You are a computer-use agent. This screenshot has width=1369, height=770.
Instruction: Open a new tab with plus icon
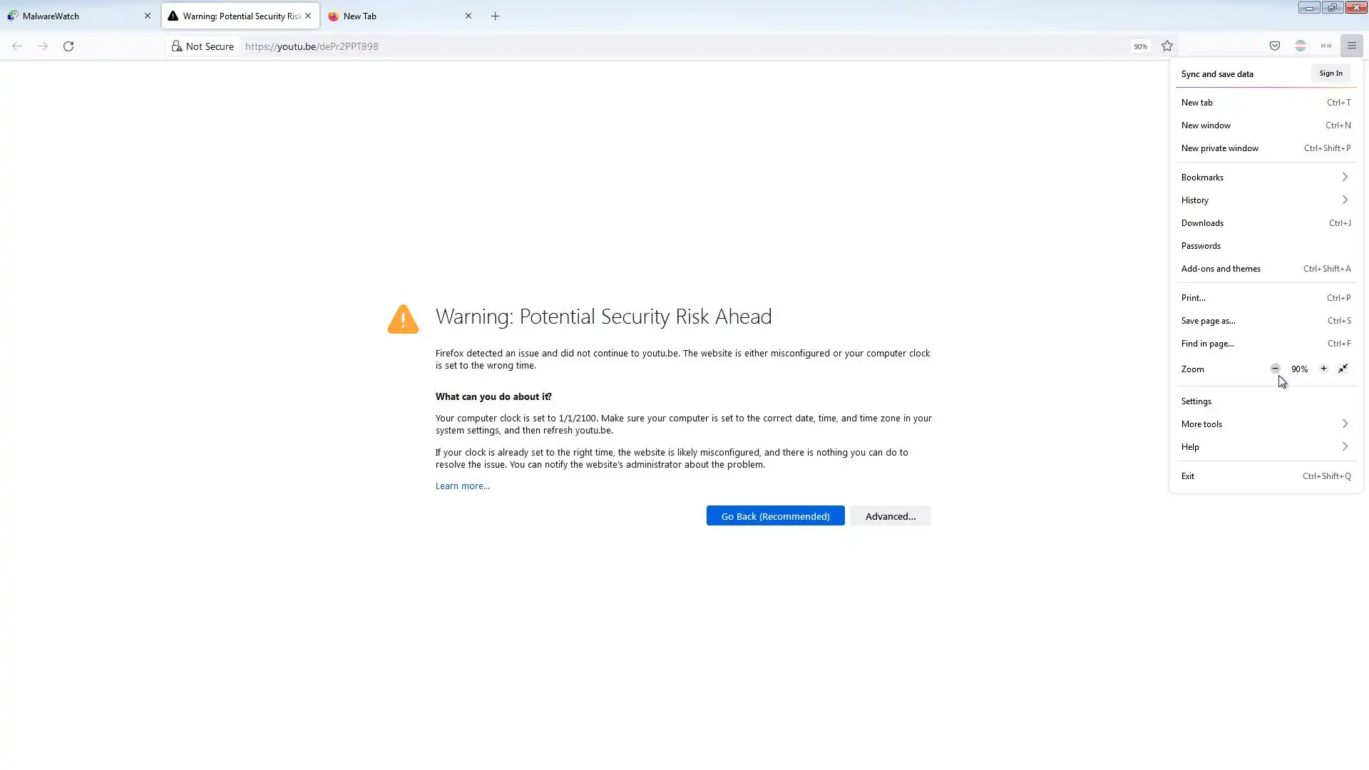(x=496, y=16)
